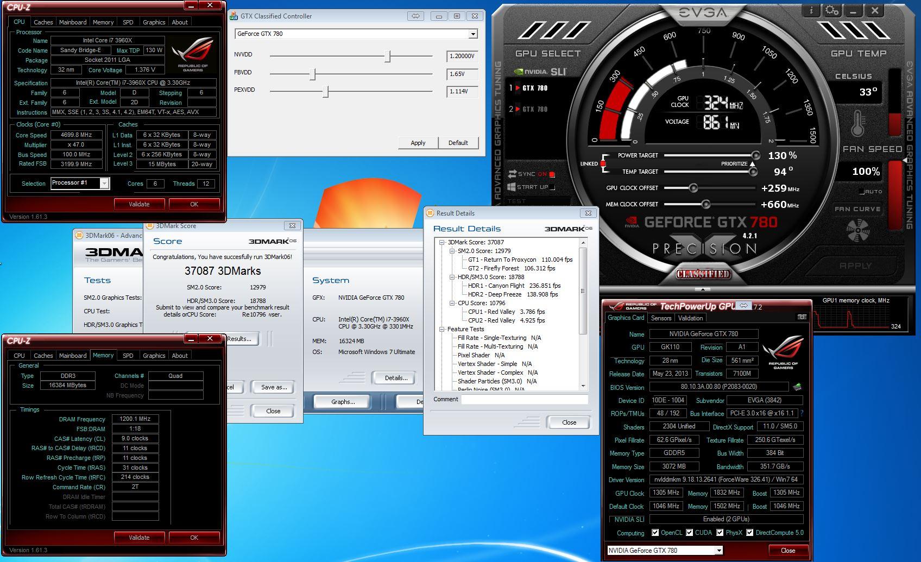The width and height of the screenshot is (921, 562).
Task: Collapse the 3DMark Score: 37087 tree node
Action: [x=442, y=242]
